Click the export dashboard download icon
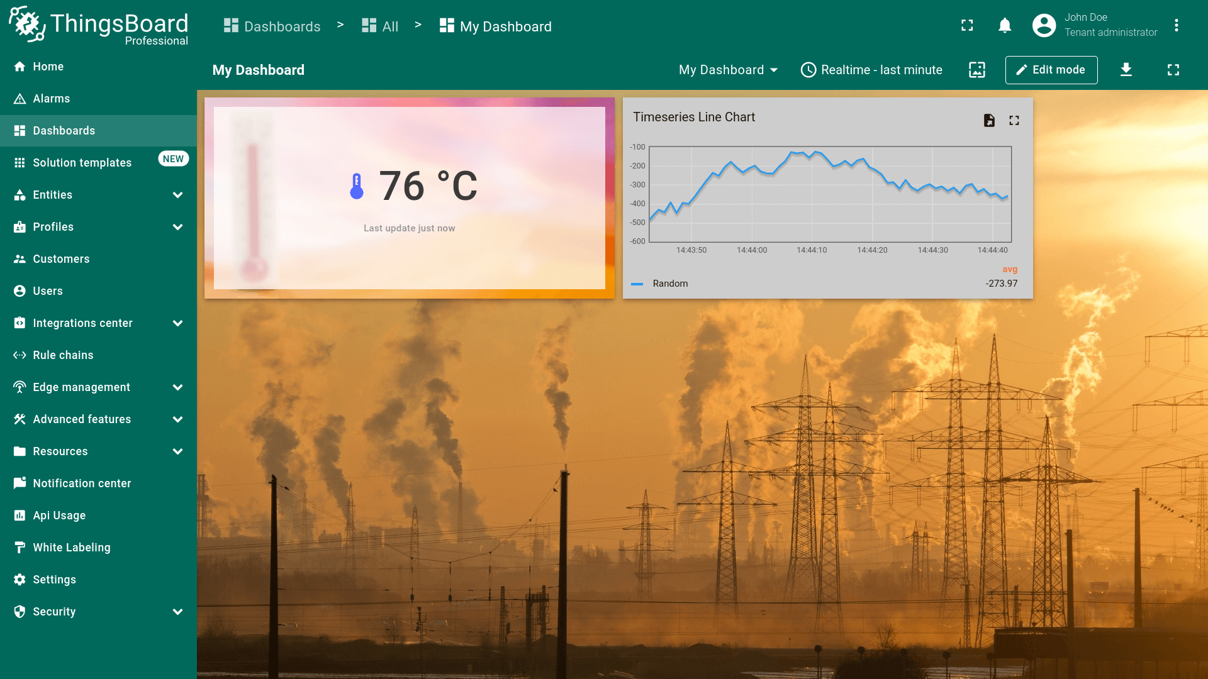1208x679 pixels. tap(1126, 70)
